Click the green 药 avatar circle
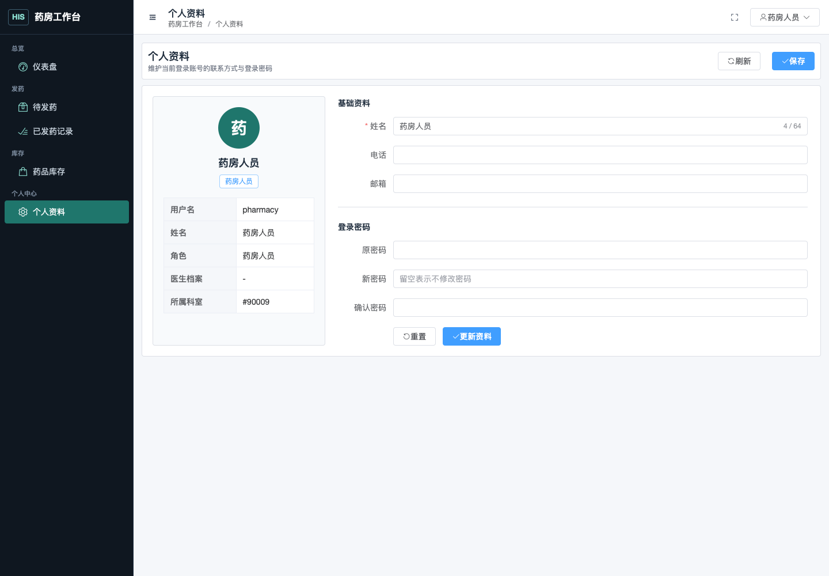Viewport: 829px width, 576px height. 239,128
